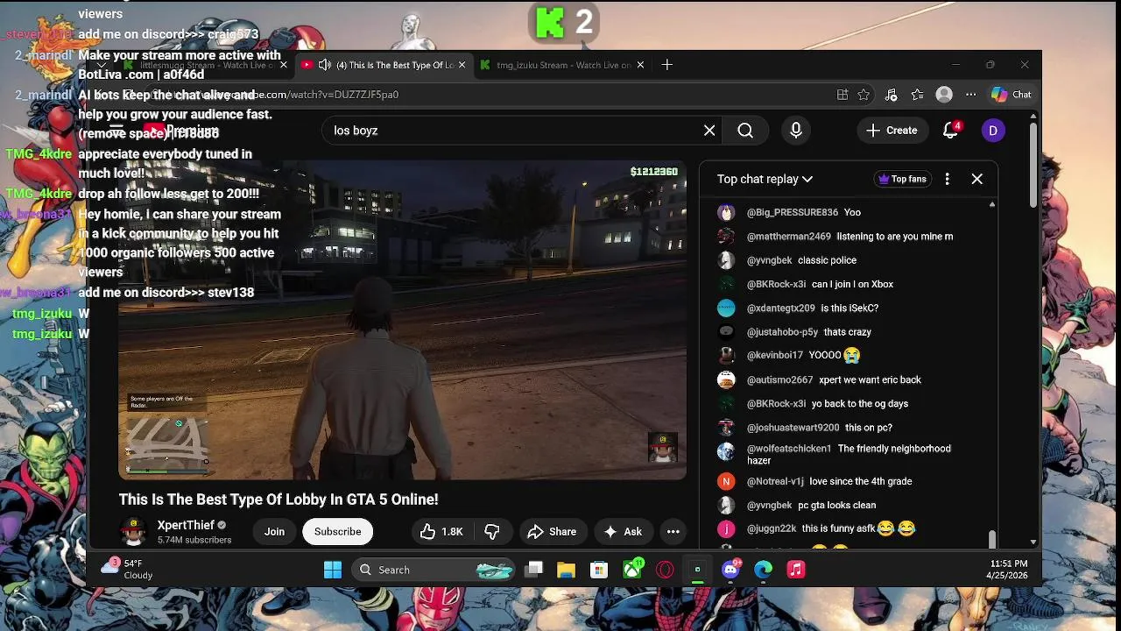The width and height of the screenshot is (1121, 631).
Task: Close the chat replay panel
Action: (x=977, y=179)
